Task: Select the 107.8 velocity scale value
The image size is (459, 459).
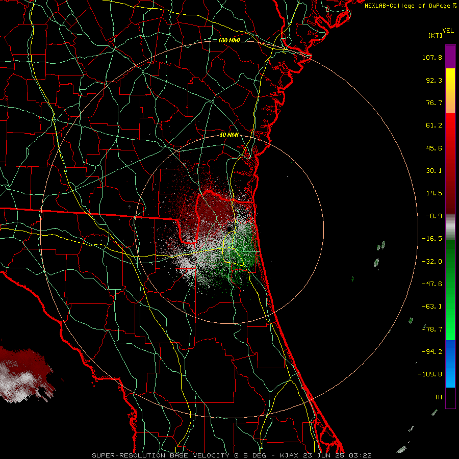Action: pos(432,57)
